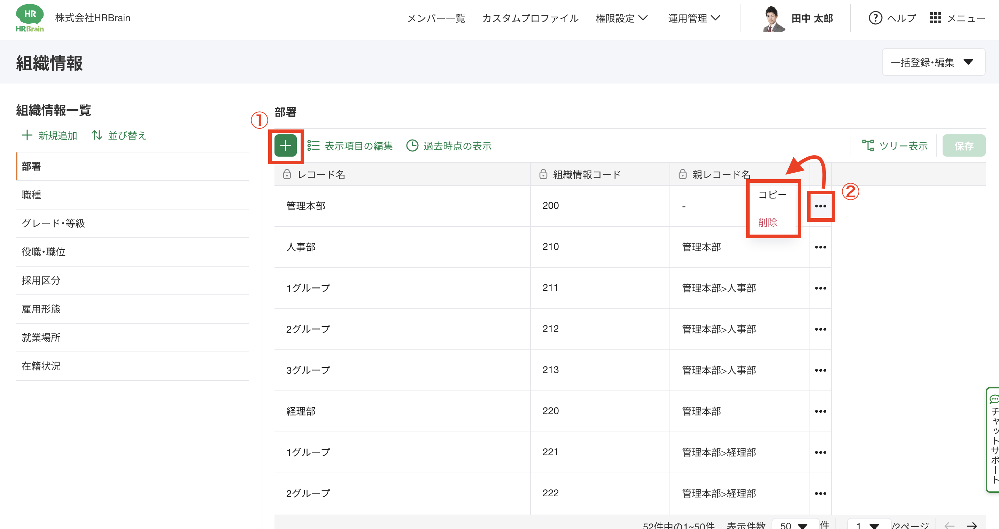Open three-dots menu for 経理部 row
This screenshot has width=999, height=529.
[820, 412]
